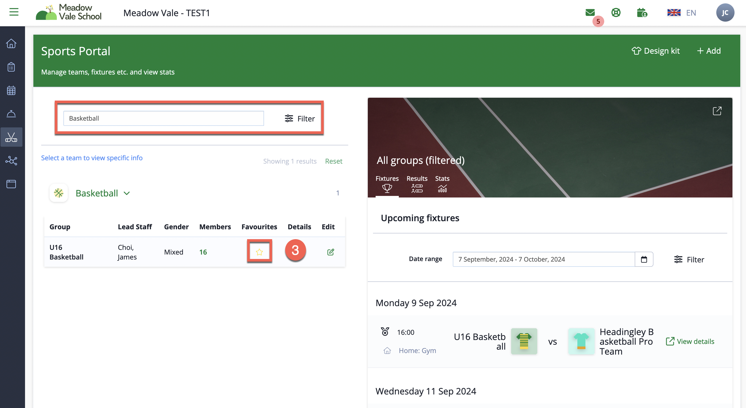View details of the 16:00 fixture

[690, 342]
